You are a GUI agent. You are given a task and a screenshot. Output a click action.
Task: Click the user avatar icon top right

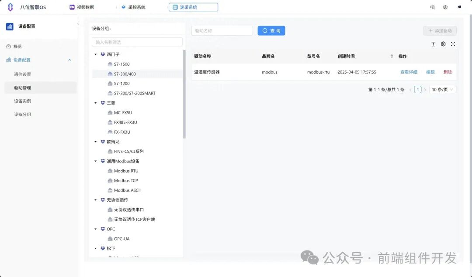click(x=459, y=7)
